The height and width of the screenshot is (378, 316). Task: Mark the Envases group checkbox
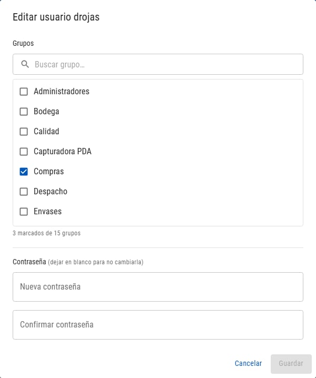pos(24,212)
